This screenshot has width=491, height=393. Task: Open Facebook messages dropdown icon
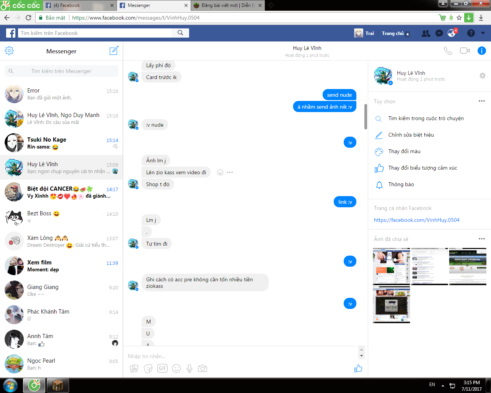(x=439, y=33)
